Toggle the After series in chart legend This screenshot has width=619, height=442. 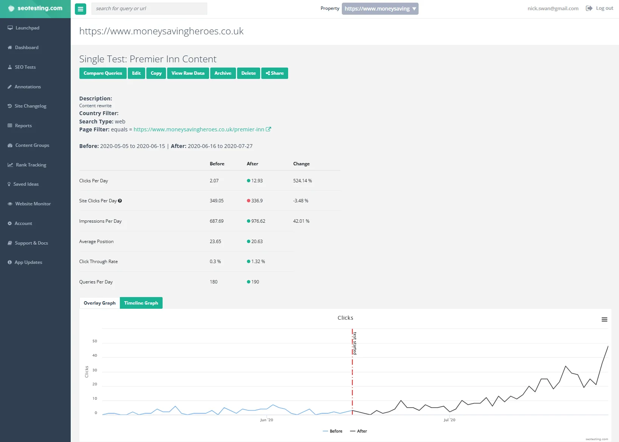tap(359, 431)
